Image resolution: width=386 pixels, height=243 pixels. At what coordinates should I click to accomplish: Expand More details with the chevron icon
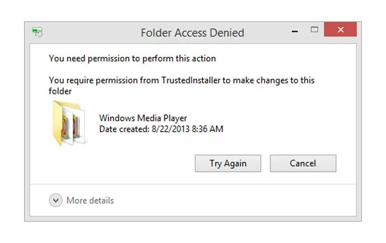tap(55, 200)
